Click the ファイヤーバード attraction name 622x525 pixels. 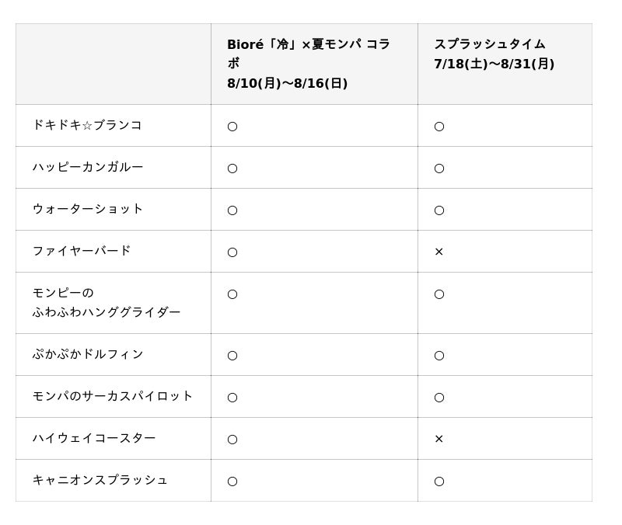point(82,251)
